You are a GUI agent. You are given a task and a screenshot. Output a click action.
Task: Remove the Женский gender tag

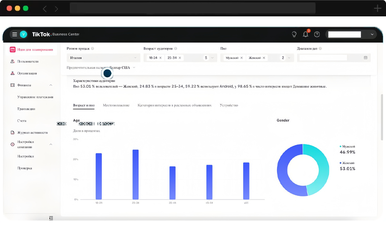[x=263, y=58]
